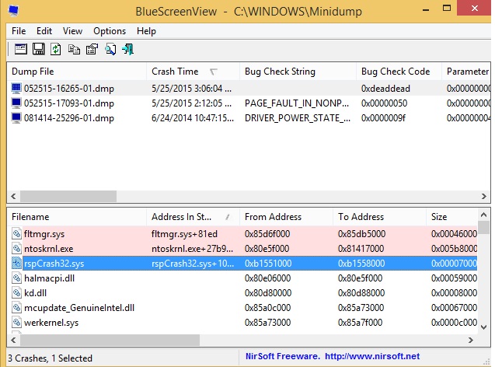Click the rspCrash32.sys file icon
This screenshot has width=495, height=367.
(x=17, y=264)
